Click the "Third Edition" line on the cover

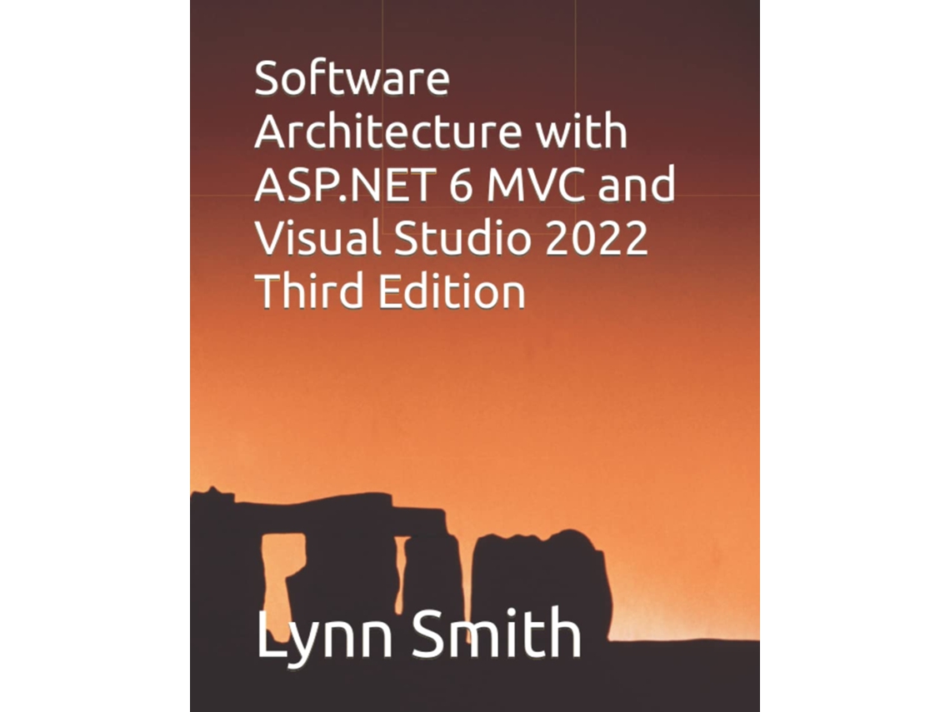click(x=391, y=291)
